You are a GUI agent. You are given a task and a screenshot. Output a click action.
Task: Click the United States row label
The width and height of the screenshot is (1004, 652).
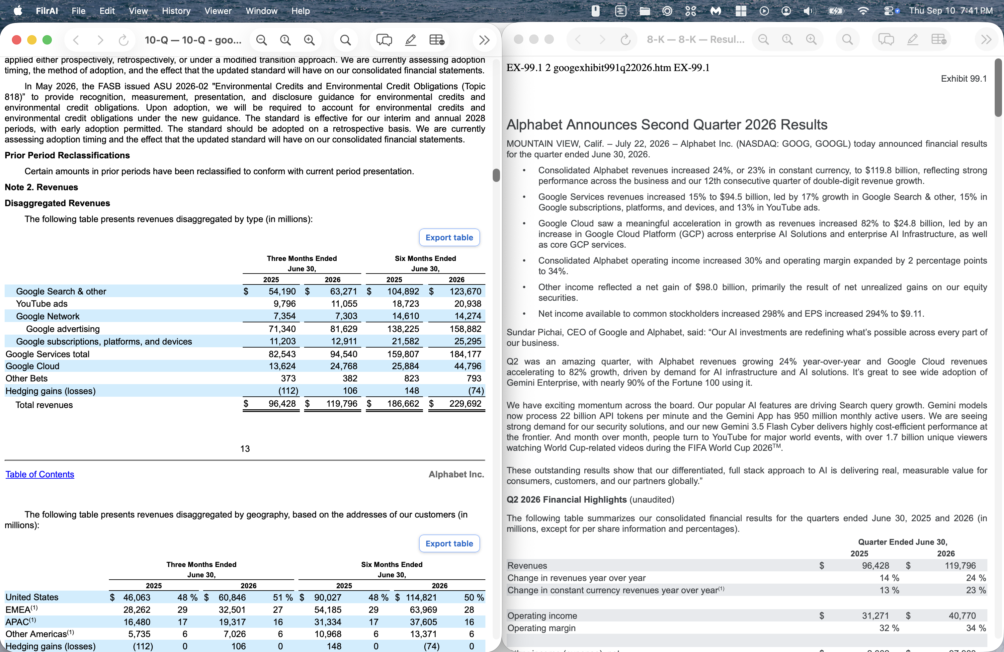(x=32, y=597)
